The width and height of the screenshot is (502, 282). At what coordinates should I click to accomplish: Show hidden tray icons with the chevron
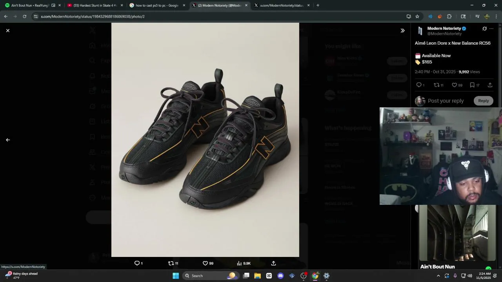click(x=438, y=276)
